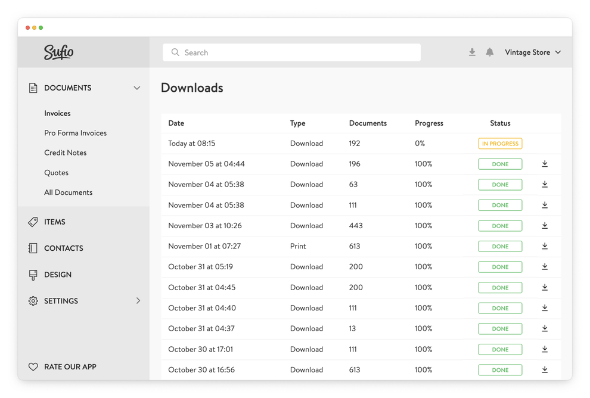Viewport: 590px width, 398px height.
Task: Click the DONE badge for October 31 at 05:19
Action: point(500,266)
